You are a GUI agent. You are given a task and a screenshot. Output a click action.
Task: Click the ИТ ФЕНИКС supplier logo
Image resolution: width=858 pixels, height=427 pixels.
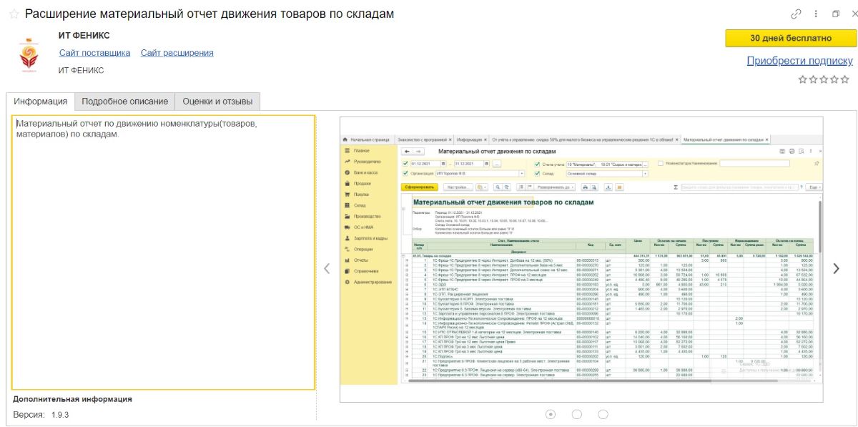30,56
